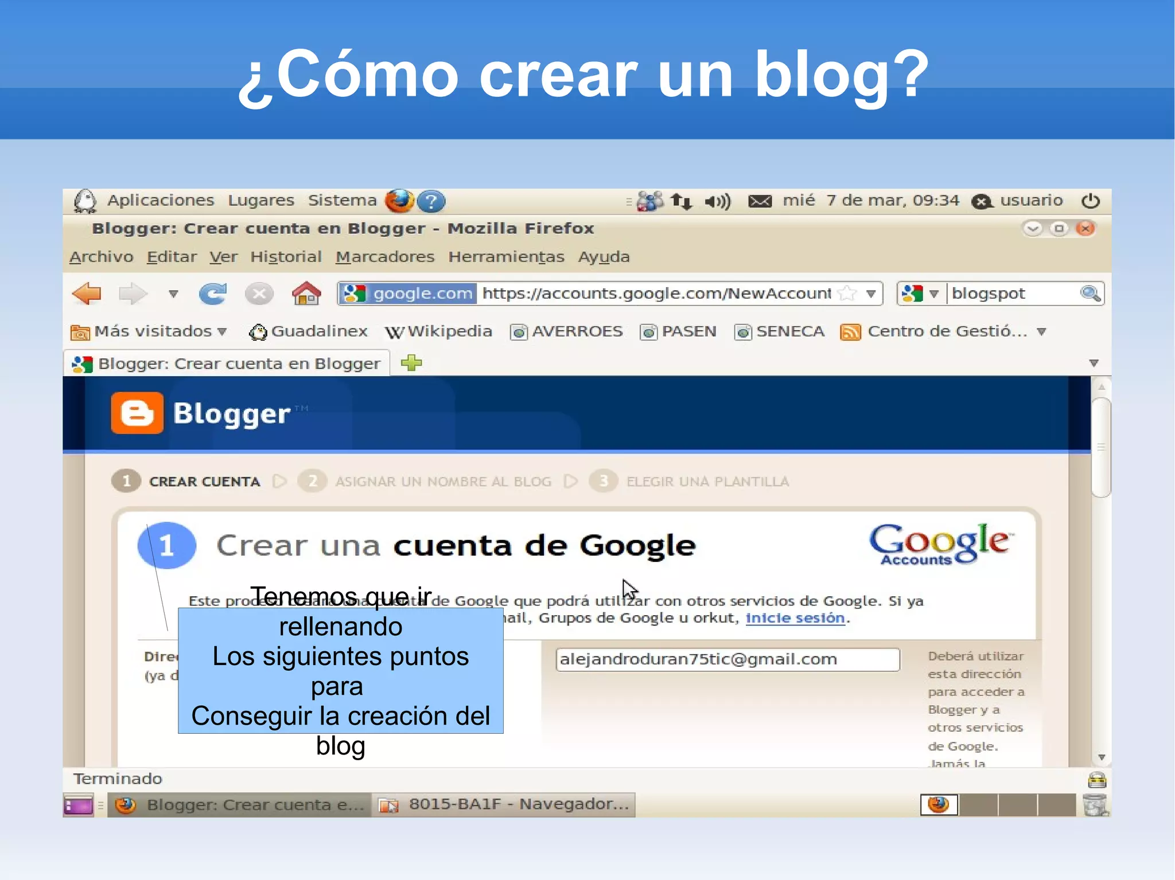Select the Blogger: Crear cuenta tab
The height and width of the screenshot is (880, 1175).
tap(227, 363)
